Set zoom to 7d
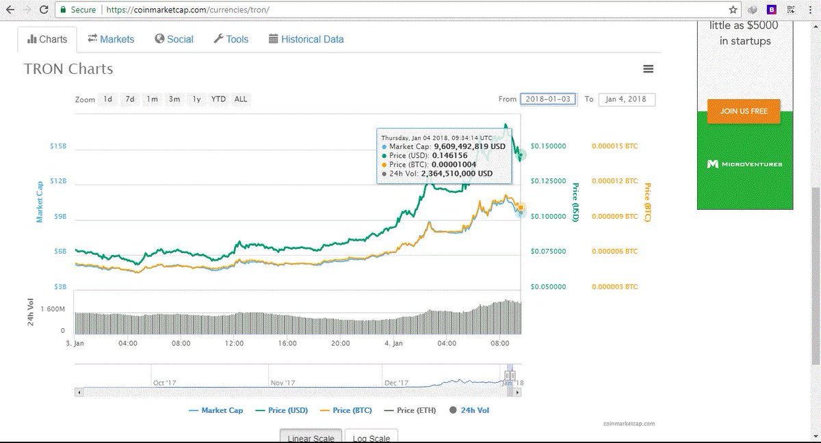 pos(129,99)
